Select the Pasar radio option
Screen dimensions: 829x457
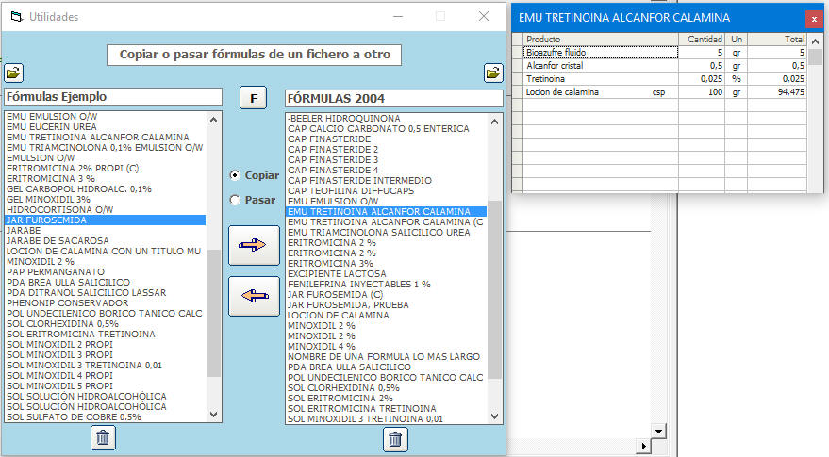(x=235, y=200)
